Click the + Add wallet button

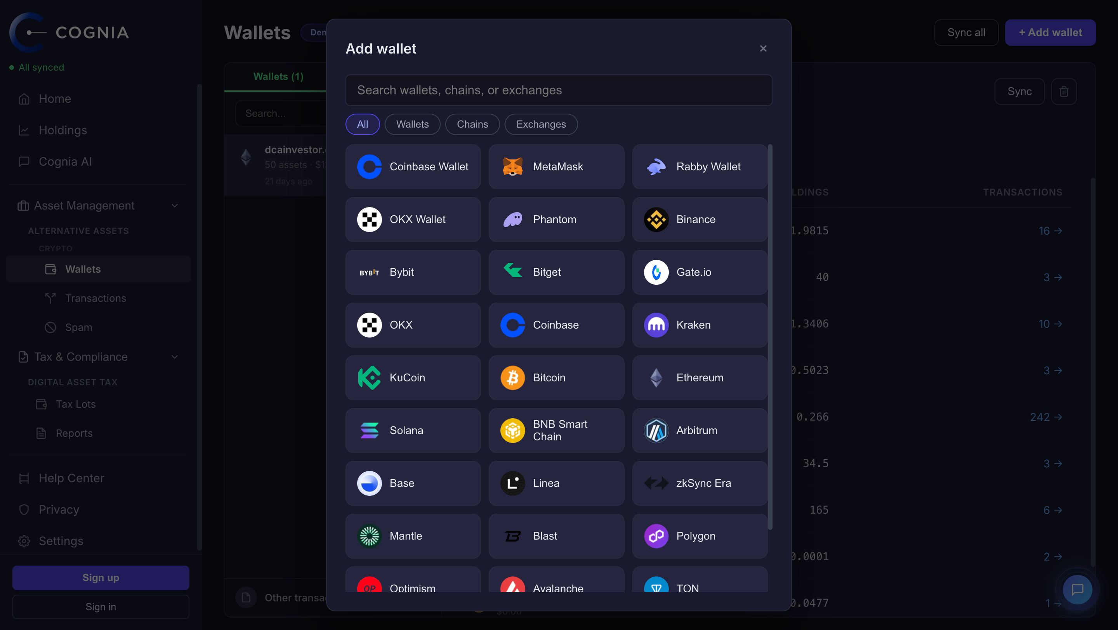(x=1050, y=33)
